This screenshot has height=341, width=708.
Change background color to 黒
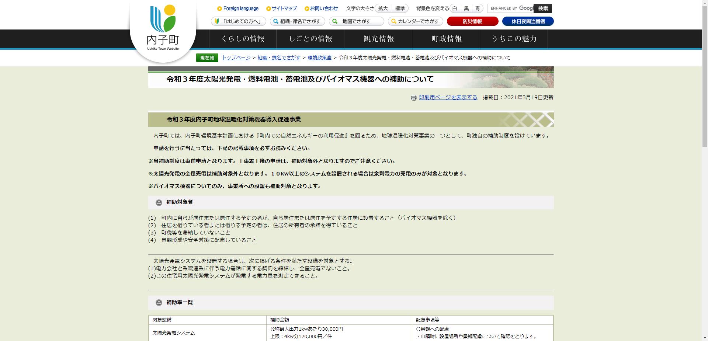[466, 8]
